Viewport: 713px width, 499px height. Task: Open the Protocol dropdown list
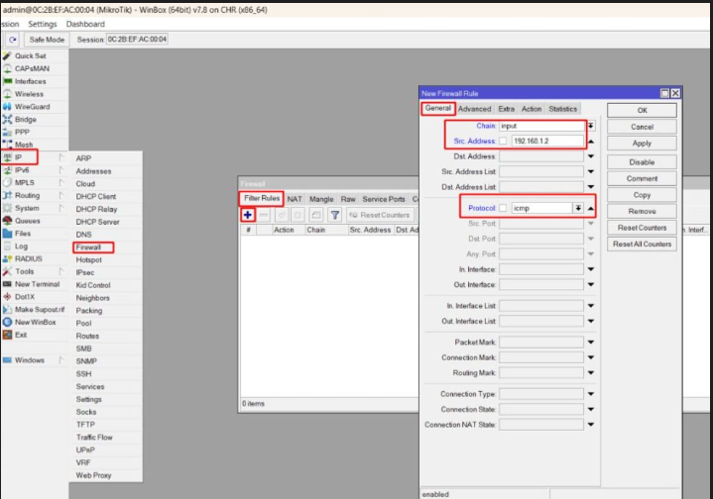[x=578, y=208]
